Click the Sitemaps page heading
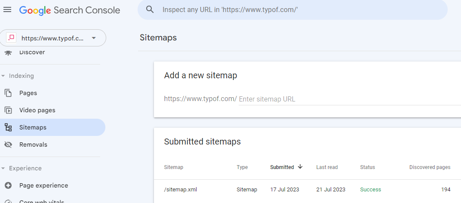Image resolution: width=461 pixels, height=203 pixels. coord(158,38)
